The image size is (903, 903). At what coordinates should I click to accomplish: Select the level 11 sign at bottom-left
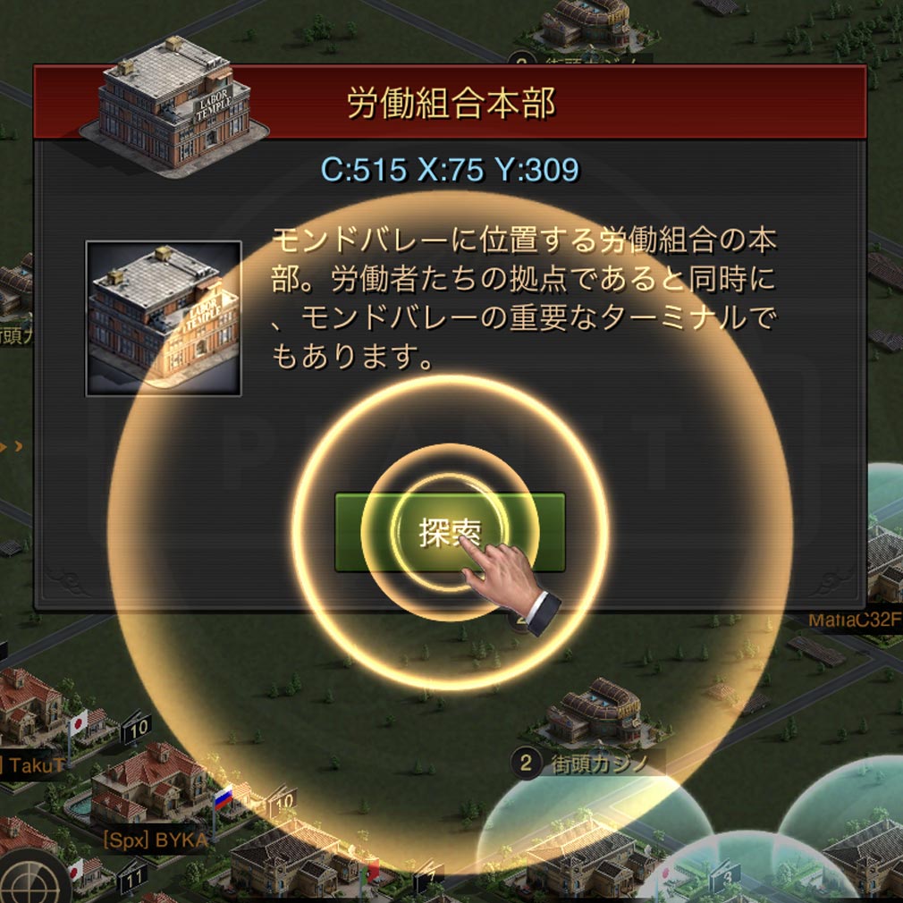click(x=132, y=878)
